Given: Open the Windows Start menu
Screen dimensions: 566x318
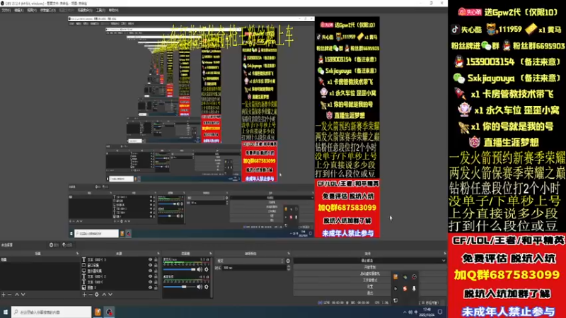Looking at the screenshot, I should [6, 312].
